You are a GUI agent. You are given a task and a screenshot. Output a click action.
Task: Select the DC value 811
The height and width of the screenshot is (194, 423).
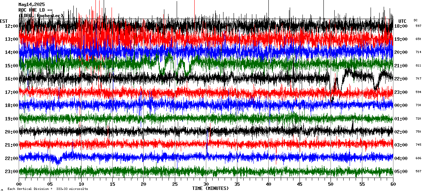click(x=418, y=65)
